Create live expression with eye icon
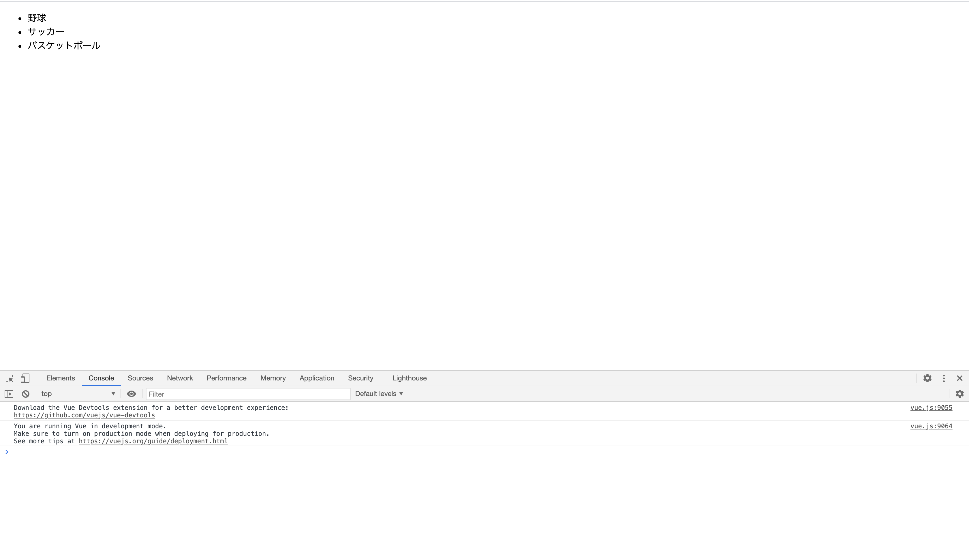The width and height of the screenshot is (969, 543). pyautogui.click(x=131, y=394)
